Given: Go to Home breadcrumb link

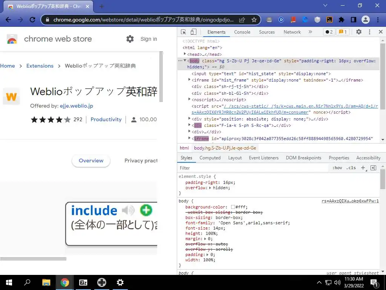Looking at the screenshot, I should click(8, 66).
